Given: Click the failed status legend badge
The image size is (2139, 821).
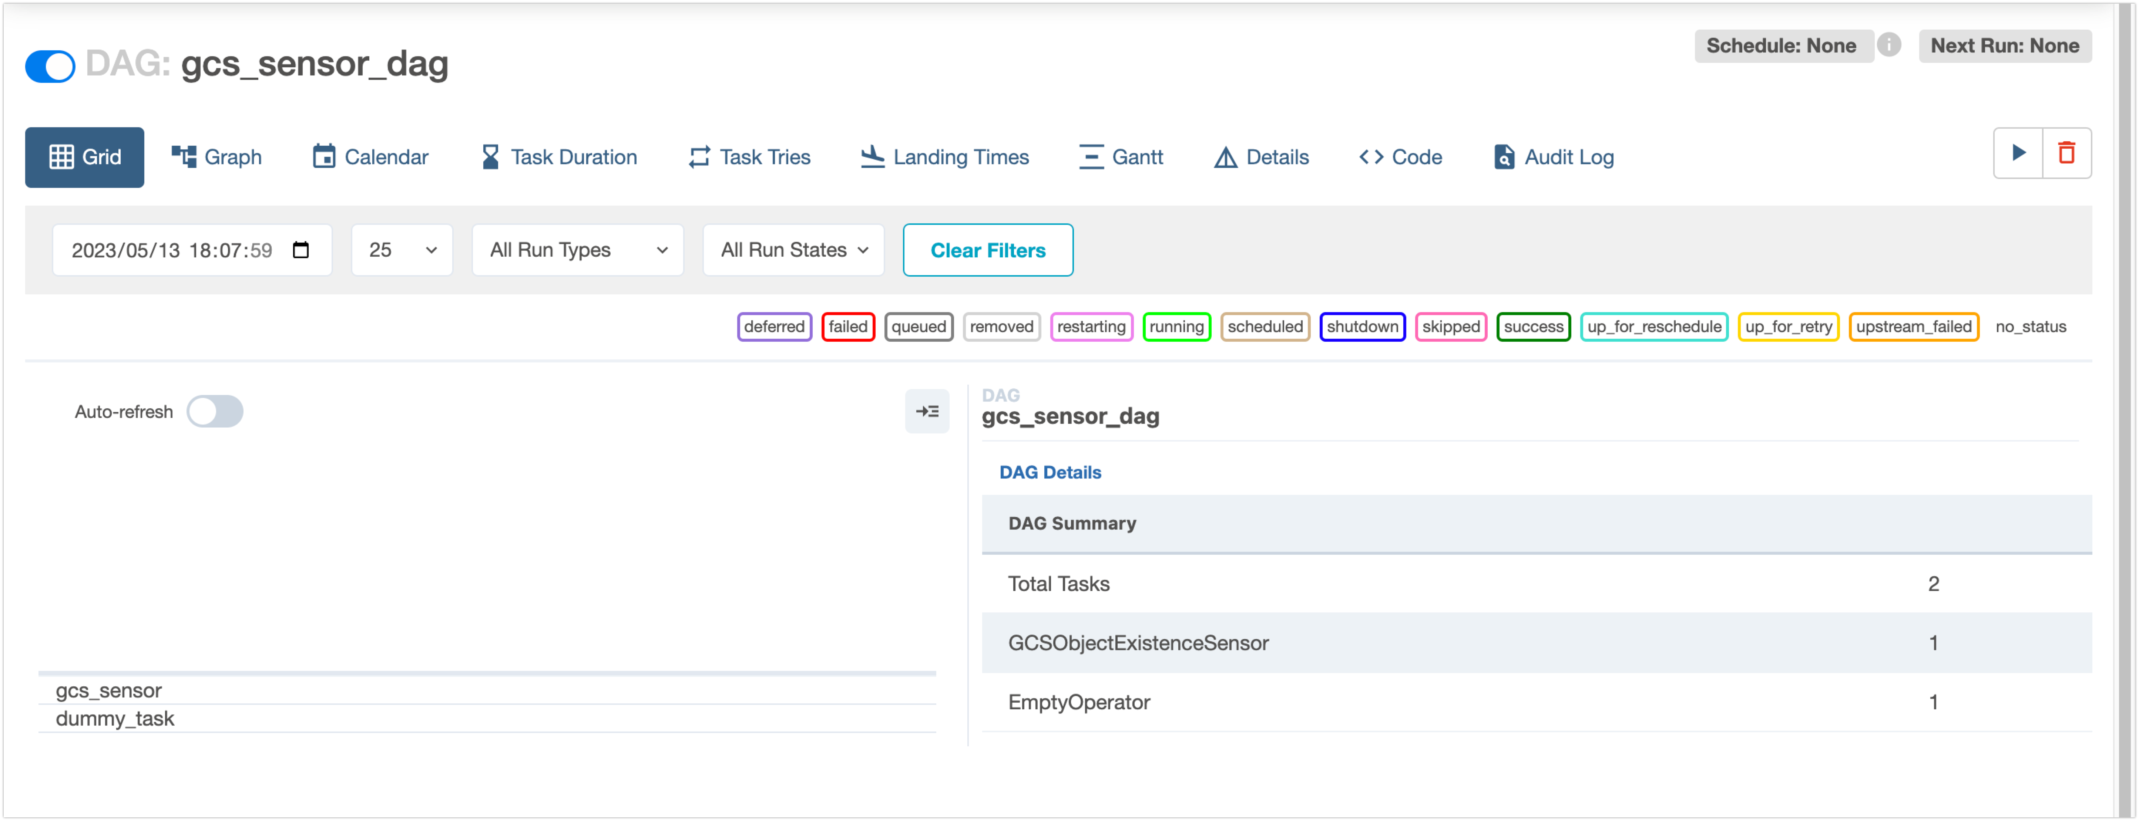Looking at the screenshot, I should coord(848,327).
